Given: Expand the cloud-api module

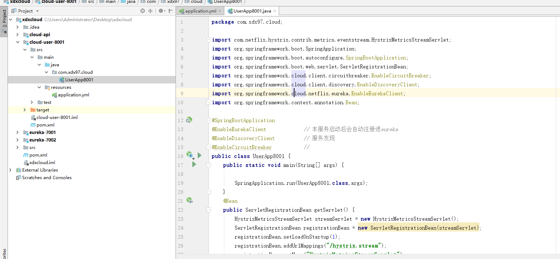Looking at the screenshot, I should (18, 35).
